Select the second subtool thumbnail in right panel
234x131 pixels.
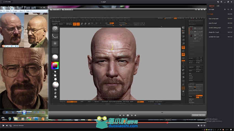(x=191, y=36)
